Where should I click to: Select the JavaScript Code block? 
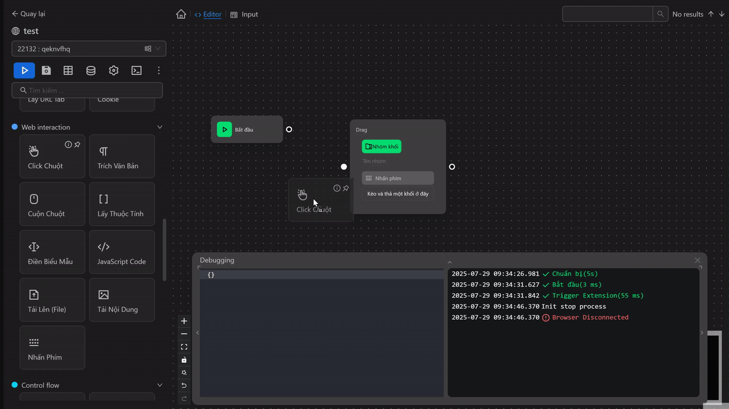point(122,252)
